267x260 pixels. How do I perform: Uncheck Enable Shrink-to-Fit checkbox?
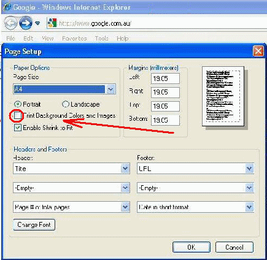pos(18,128)
